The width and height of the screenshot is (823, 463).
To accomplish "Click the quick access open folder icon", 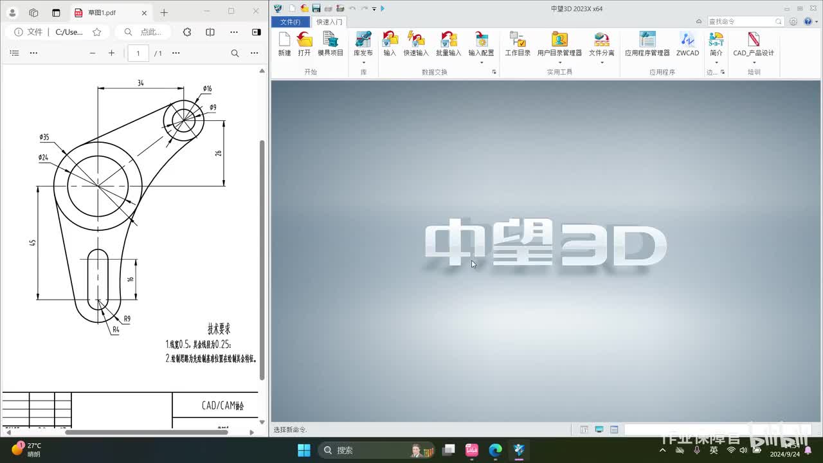I will pyautogui.click(x=304, y=8).
